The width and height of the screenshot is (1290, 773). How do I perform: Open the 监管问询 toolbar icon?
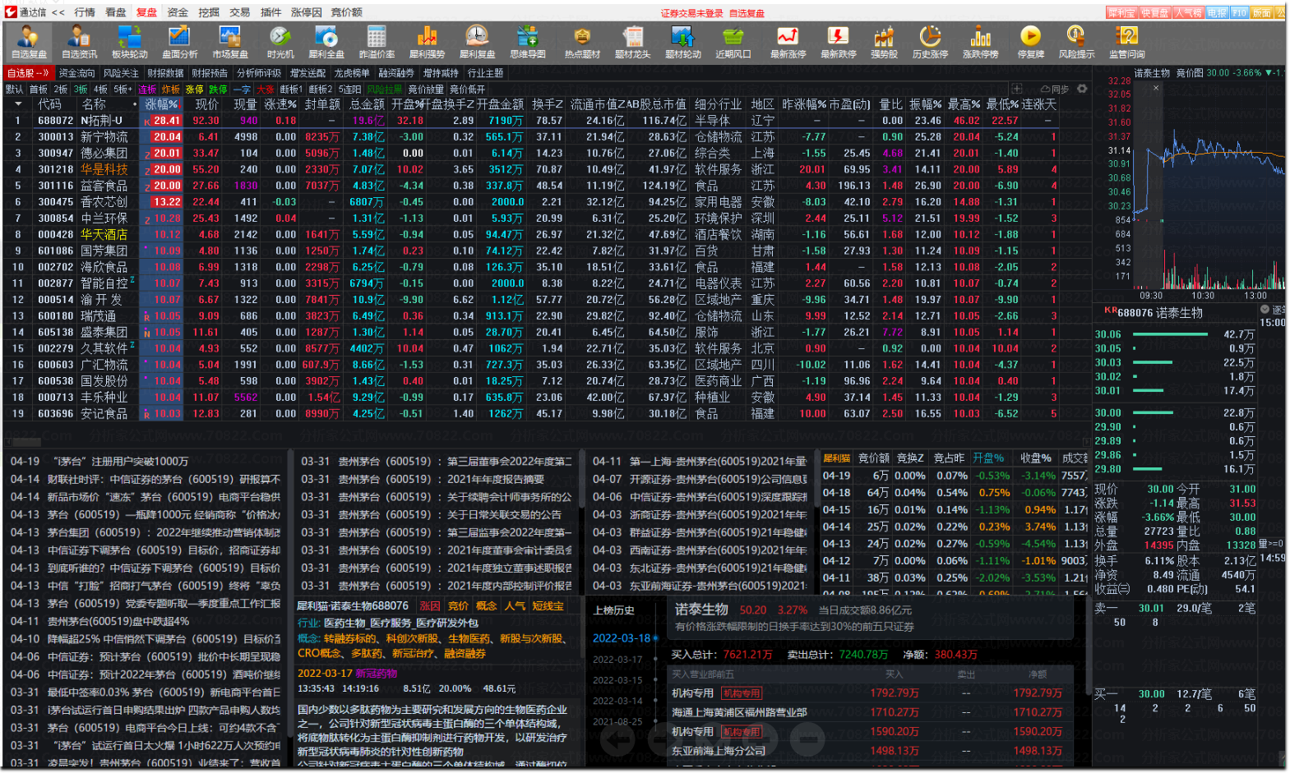1126,42
